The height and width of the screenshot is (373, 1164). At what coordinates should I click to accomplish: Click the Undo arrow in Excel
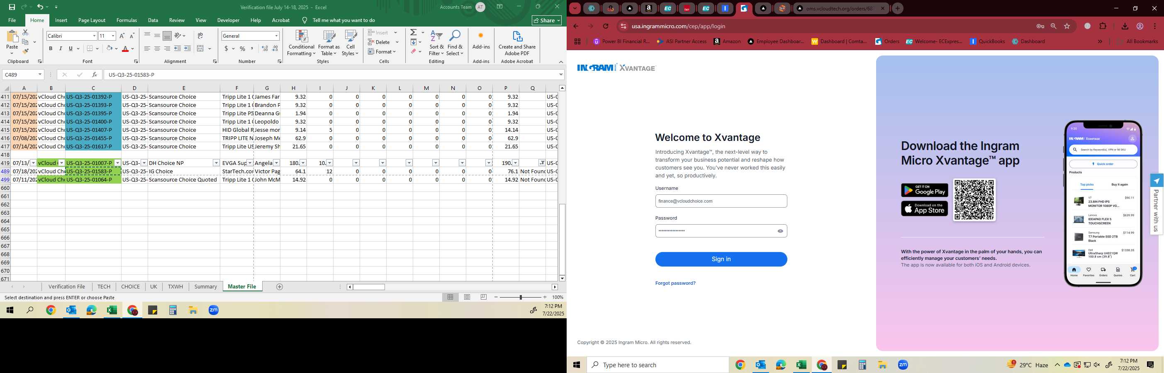click(40, 7)
